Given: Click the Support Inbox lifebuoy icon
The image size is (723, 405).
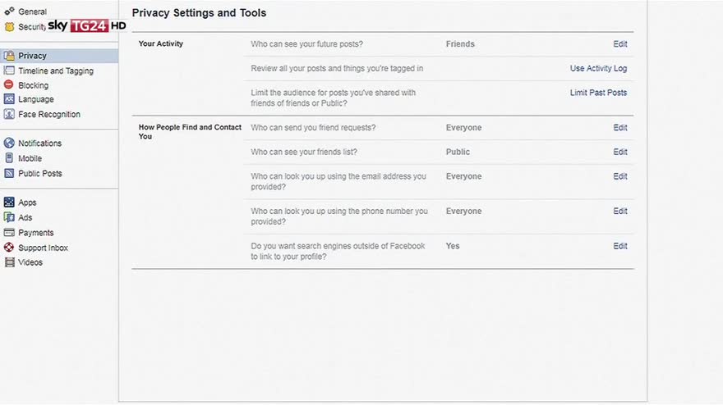Looking at the screenshot, I should pyautogui.click(x=9, y=248).
